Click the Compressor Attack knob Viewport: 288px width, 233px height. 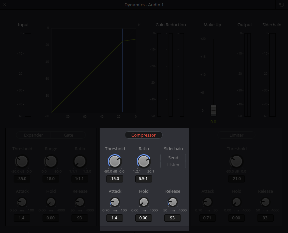click(115, 202)
